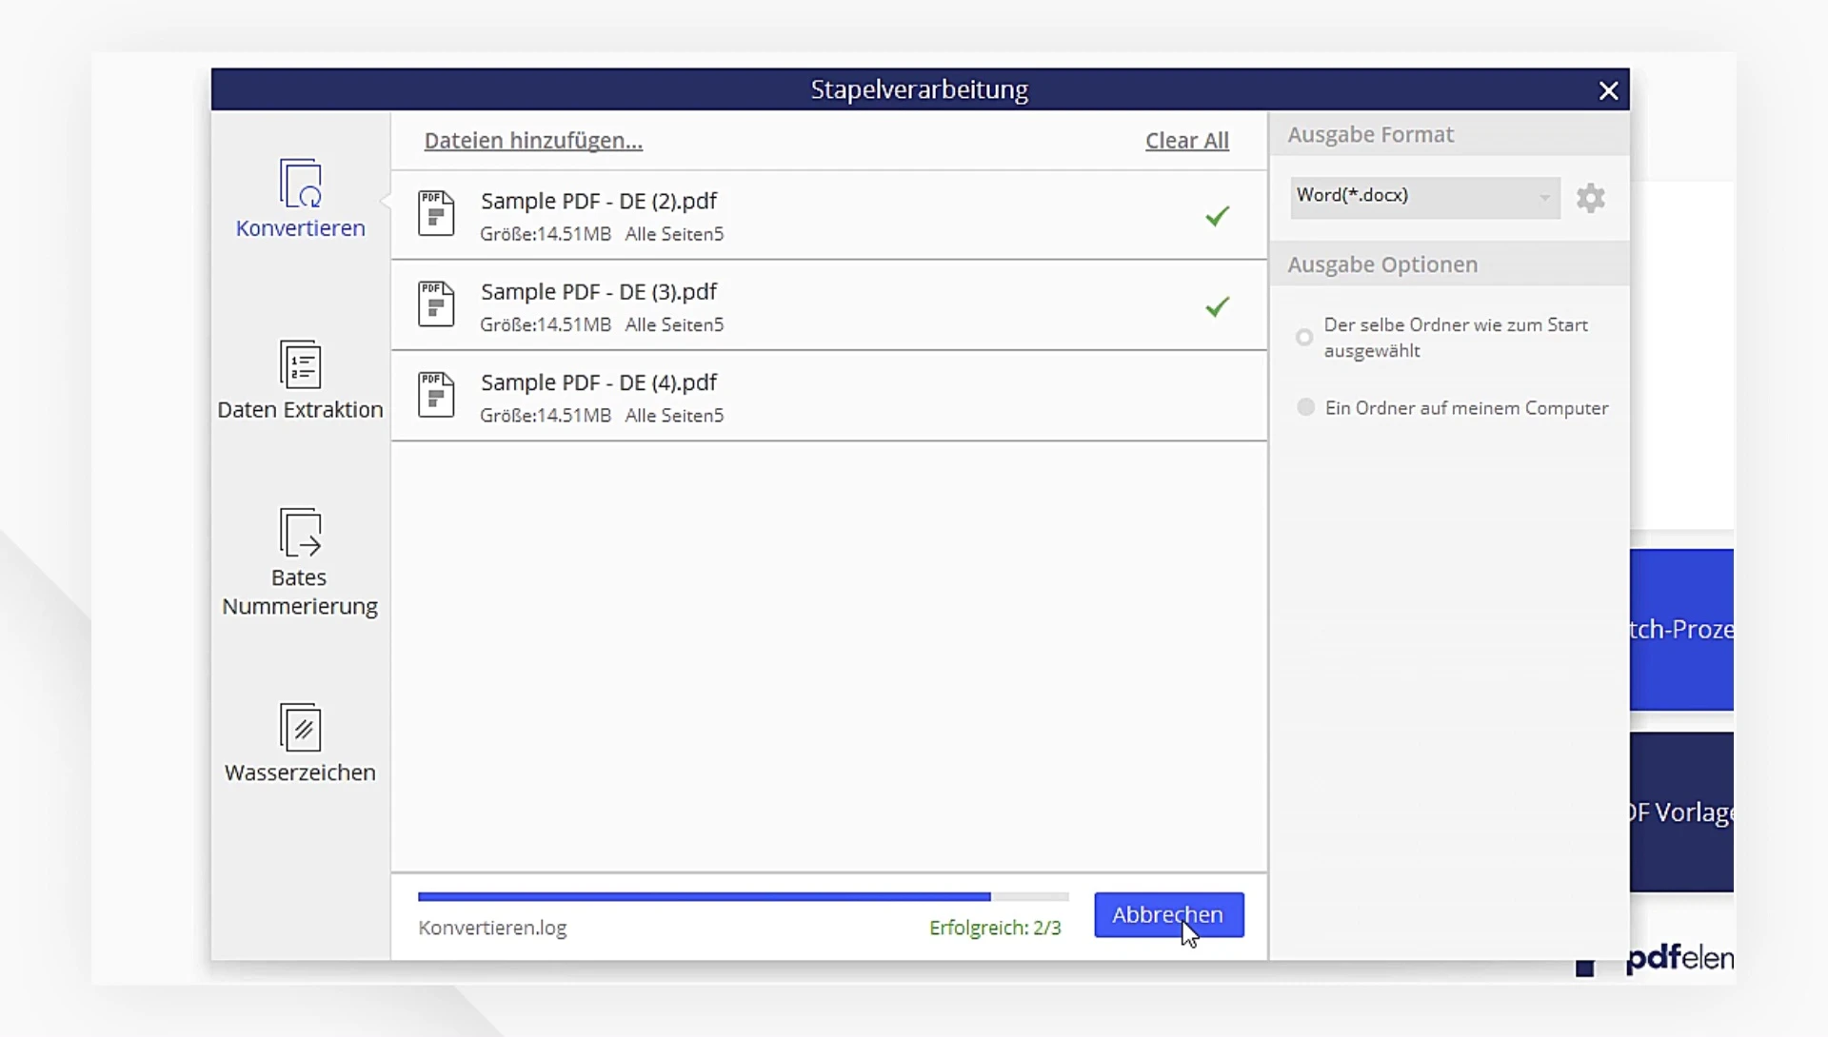Image resolution: width=1828 pixels, height=1037 pixels.
Task: Click PDF icon of Sample PDF - DE (4).pdf
Action: pos(436,394)
